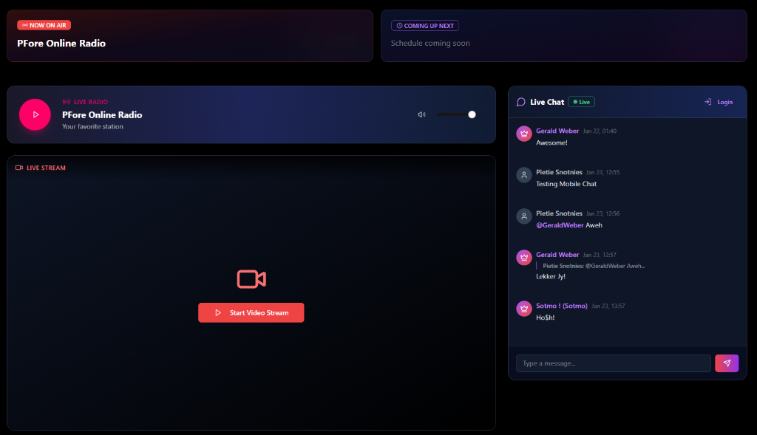Viewport: 757px width, 435px height.
Task: Click the @GeraldWeber mention
Action: click(560, 225)
